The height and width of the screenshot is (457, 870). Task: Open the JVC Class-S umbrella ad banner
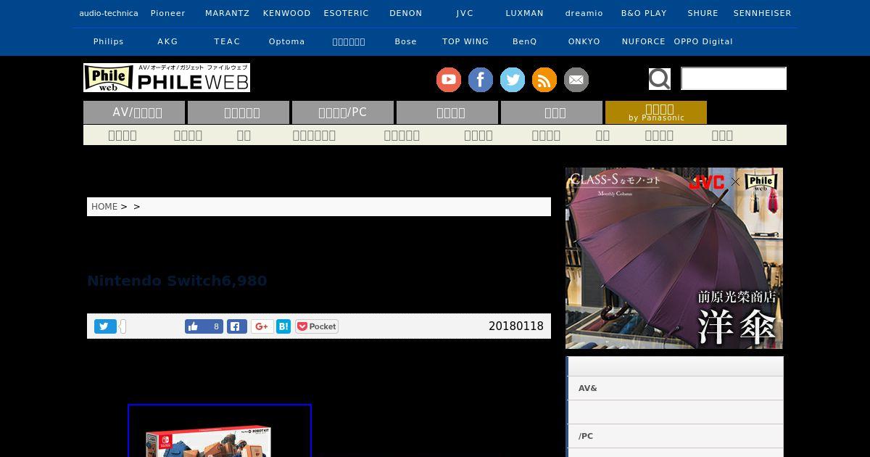674,258
